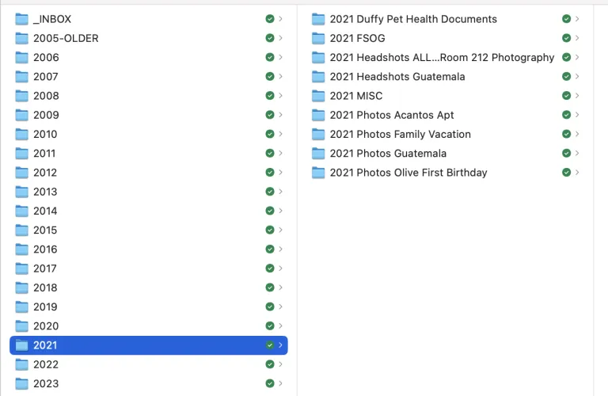The height and width of the screenshot is (396, 608).
Task: Expand 2021 Duffy Pet Health Documents chevron
Action: click(576, 19)
